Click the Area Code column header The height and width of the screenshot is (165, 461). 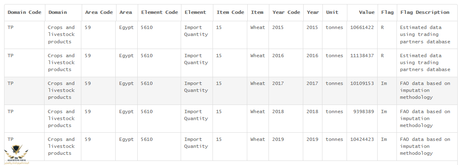click(x=99, y=12)
